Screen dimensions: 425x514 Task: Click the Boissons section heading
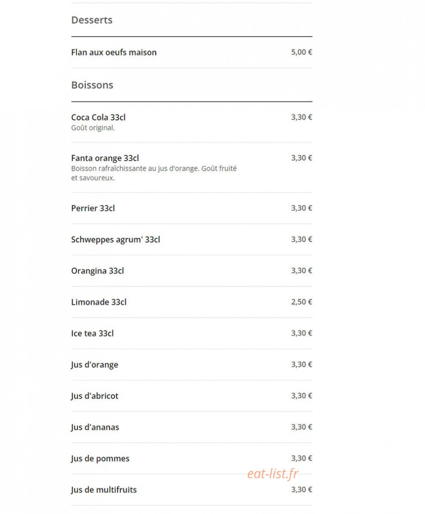92,85
